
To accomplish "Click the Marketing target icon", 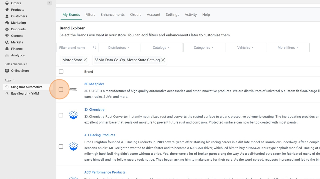I will (7, 23).
